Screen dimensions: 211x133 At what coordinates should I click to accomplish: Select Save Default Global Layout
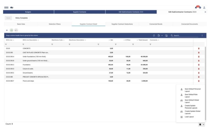tap(191, 101)
